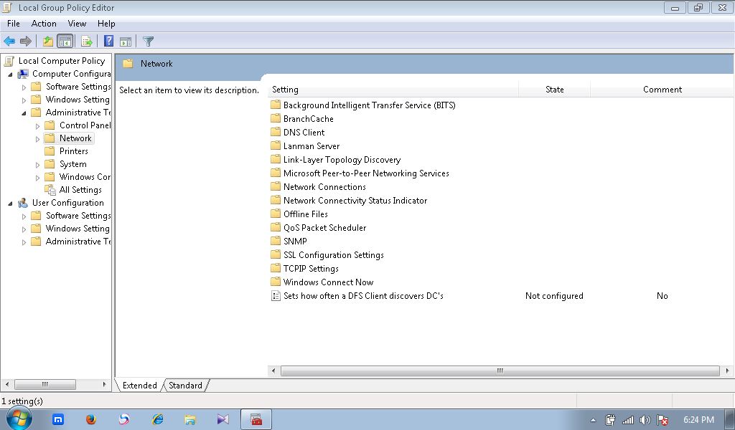Select Sets how often DFS Client discovers DC's
This screenshot has width=735, height=430.
click(363, 296)
